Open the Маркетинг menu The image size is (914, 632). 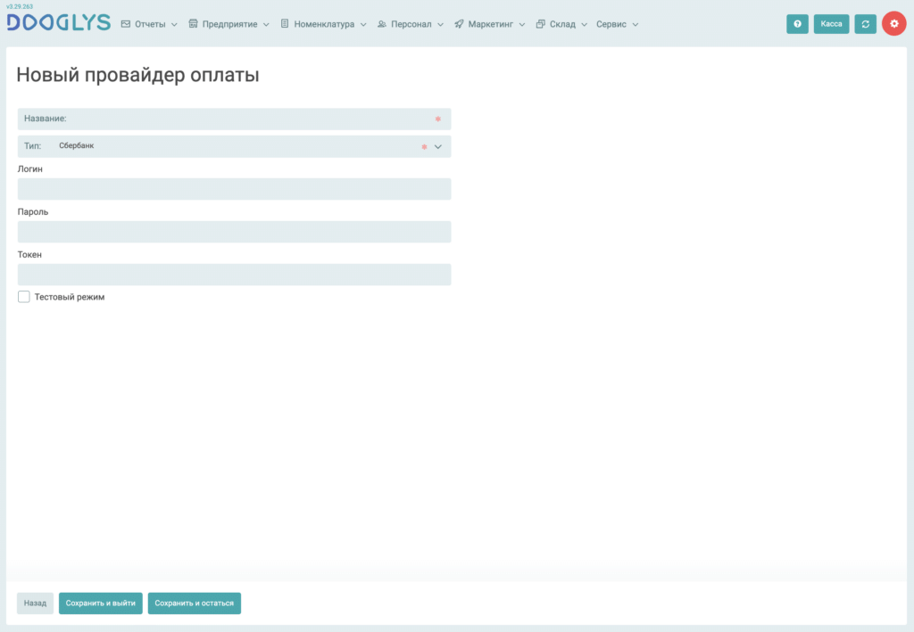pos(490,24)
